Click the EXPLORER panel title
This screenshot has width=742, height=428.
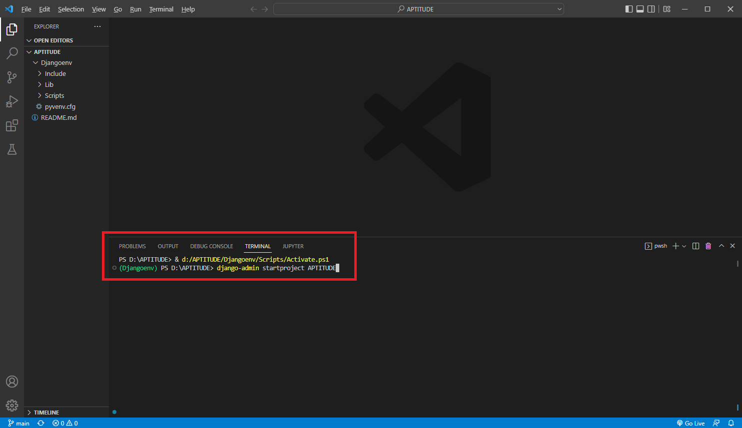46,26
